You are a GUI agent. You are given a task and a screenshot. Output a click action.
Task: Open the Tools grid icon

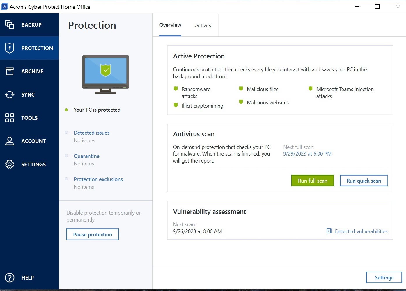pyautogui.click(x=10, y=118)
